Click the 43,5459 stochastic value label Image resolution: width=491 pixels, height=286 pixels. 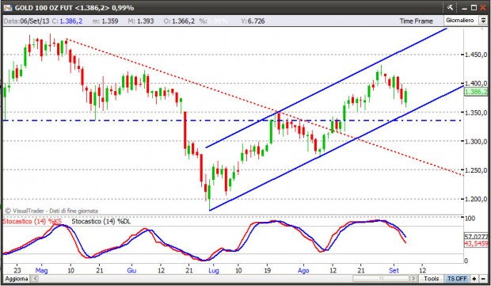476,243
